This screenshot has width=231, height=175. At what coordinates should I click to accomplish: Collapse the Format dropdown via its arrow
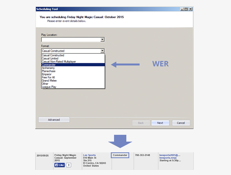(102, 51)
